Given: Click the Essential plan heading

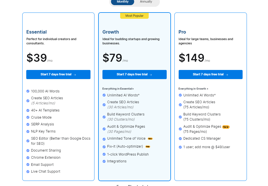Looking at the screenshot, I should pyautogui.click(x=37, y=32).
